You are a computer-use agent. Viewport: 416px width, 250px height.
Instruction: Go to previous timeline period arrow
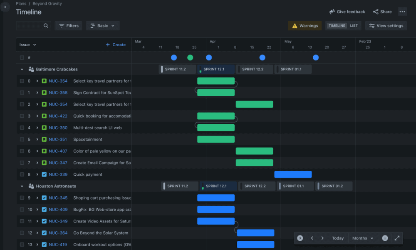tap(312, 238)
